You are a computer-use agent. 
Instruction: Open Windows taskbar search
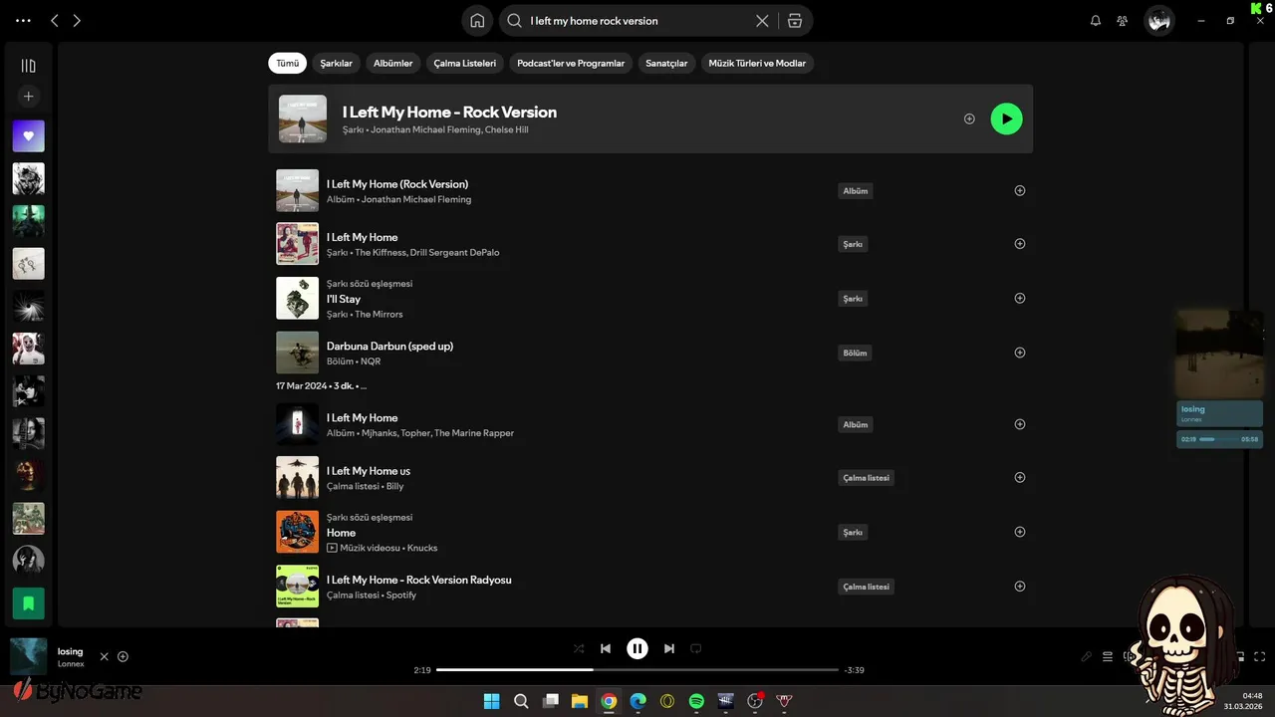pos(521,701)
